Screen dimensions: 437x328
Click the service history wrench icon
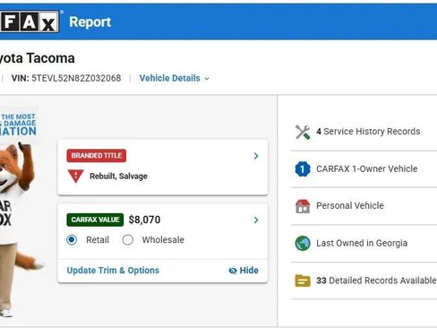tap(303, 132)
